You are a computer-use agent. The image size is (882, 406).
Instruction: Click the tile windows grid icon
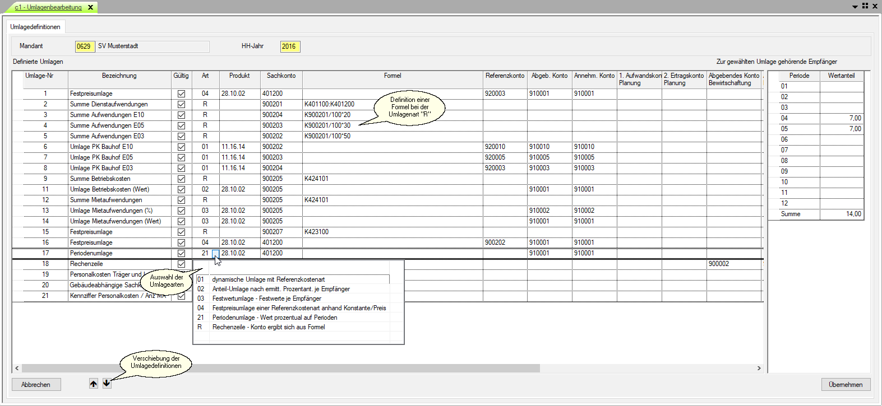865,6
